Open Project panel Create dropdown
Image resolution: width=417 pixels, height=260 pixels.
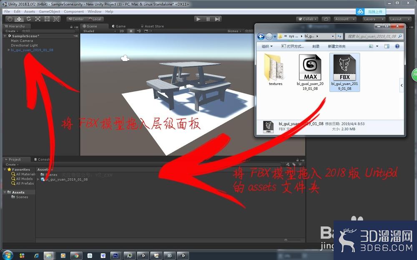coord(12,164)
